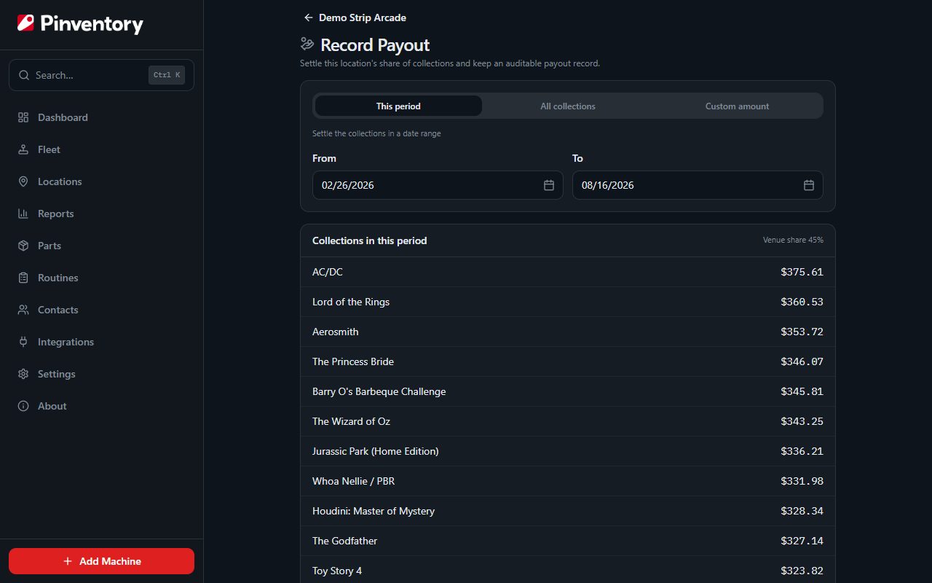932x583 pixels.
Task: Select the AC/DC collection row
Action: pos(568,272)
